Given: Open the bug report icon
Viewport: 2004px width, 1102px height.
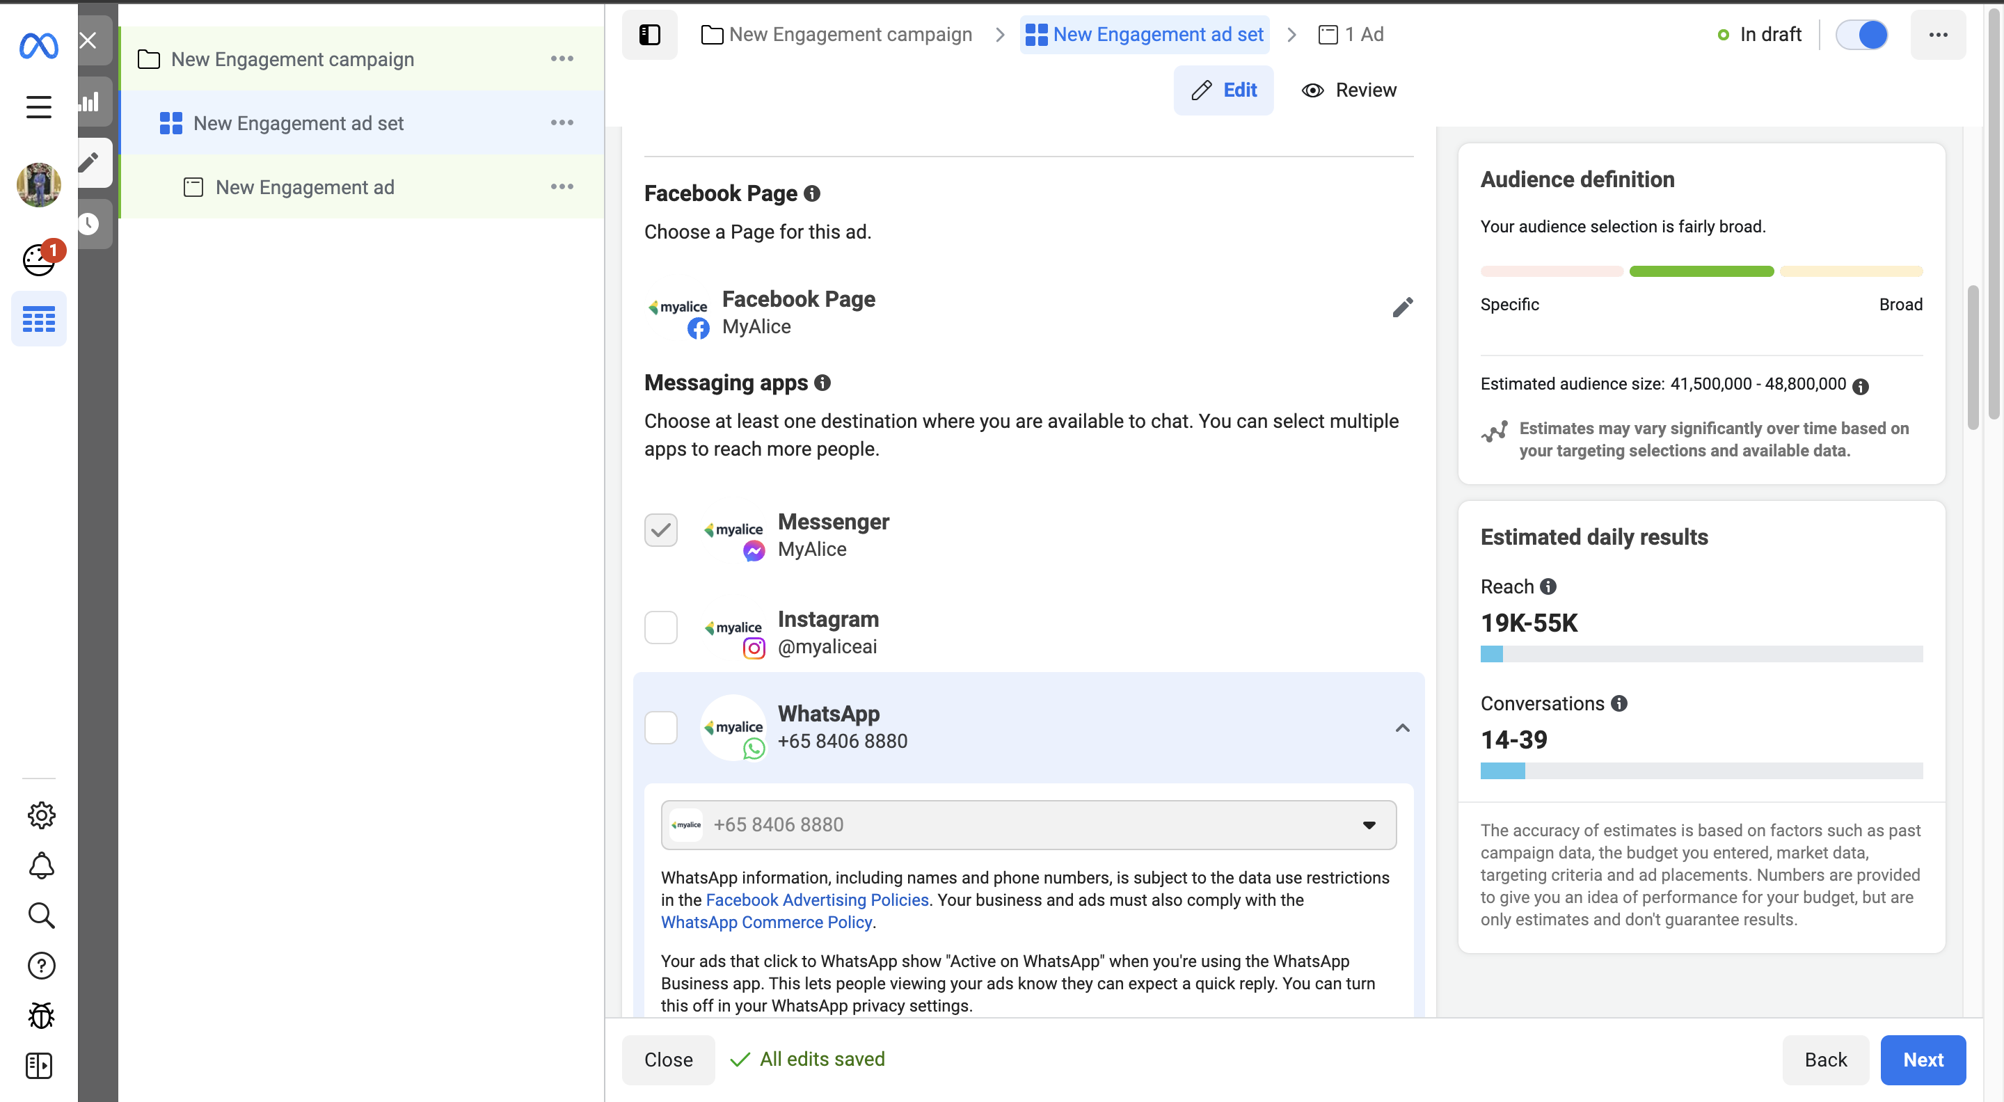Looking at the screenshot, I should [40, 1015].
